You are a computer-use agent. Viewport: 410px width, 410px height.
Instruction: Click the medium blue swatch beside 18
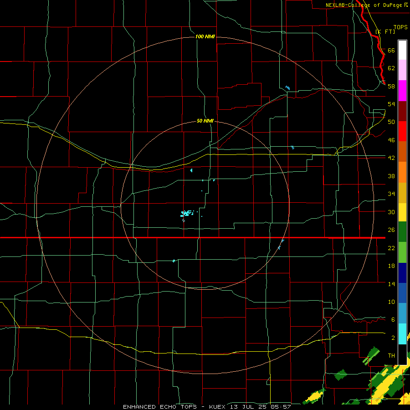tap(402, 293)
